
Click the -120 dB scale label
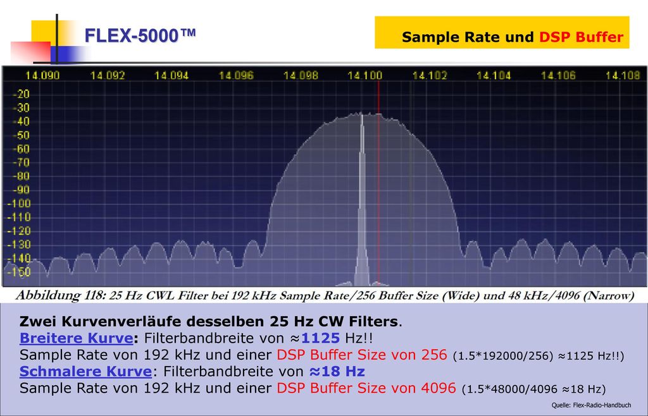(x=19, y=231)
